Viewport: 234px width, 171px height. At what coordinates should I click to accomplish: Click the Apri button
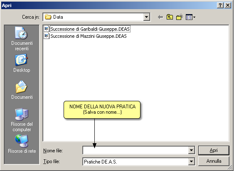click(214, 150)
